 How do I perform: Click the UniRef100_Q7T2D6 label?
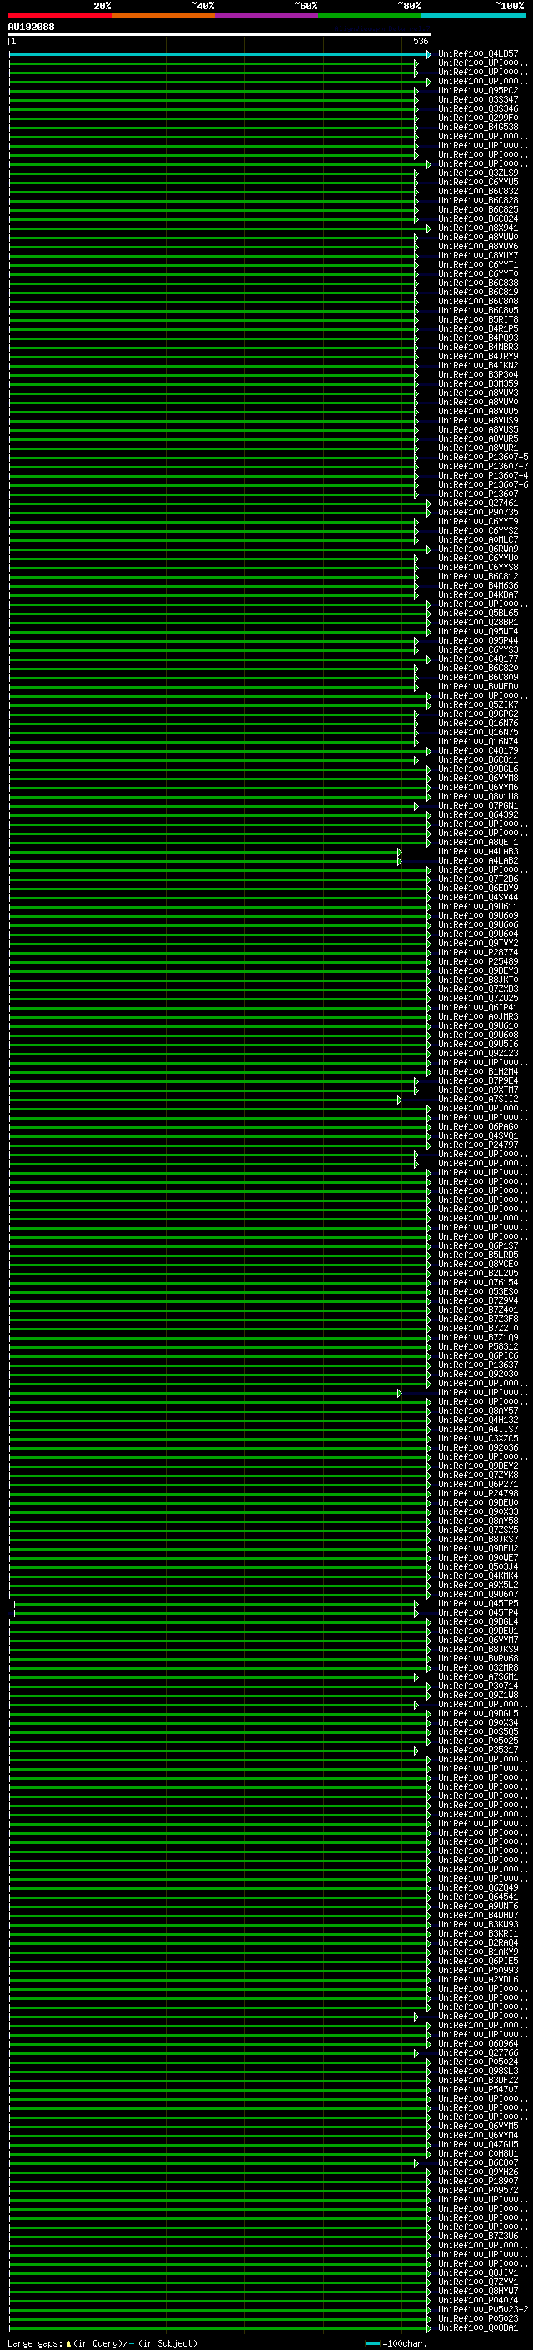[x=477, y=879]
